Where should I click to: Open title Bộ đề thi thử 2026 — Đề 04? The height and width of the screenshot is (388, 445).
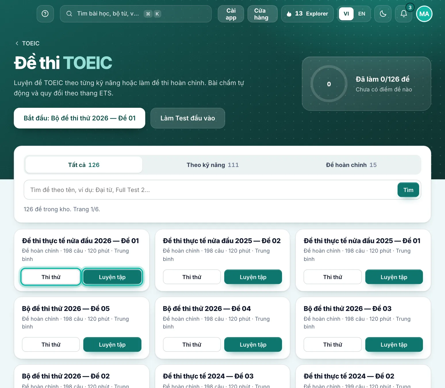207,309
